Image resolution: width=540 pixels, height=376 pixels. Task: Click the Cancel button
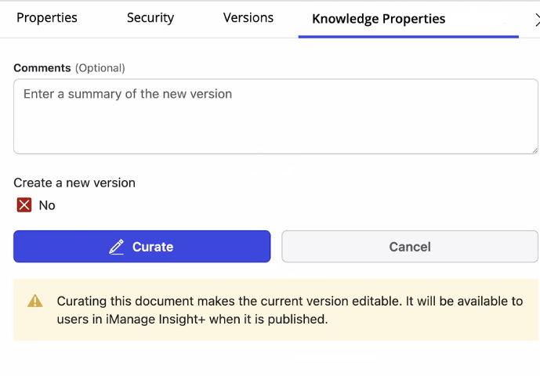click(410, 247)
